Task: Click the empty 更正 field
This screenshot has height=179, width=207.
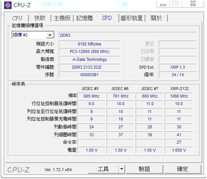Action: coord(177,44)
